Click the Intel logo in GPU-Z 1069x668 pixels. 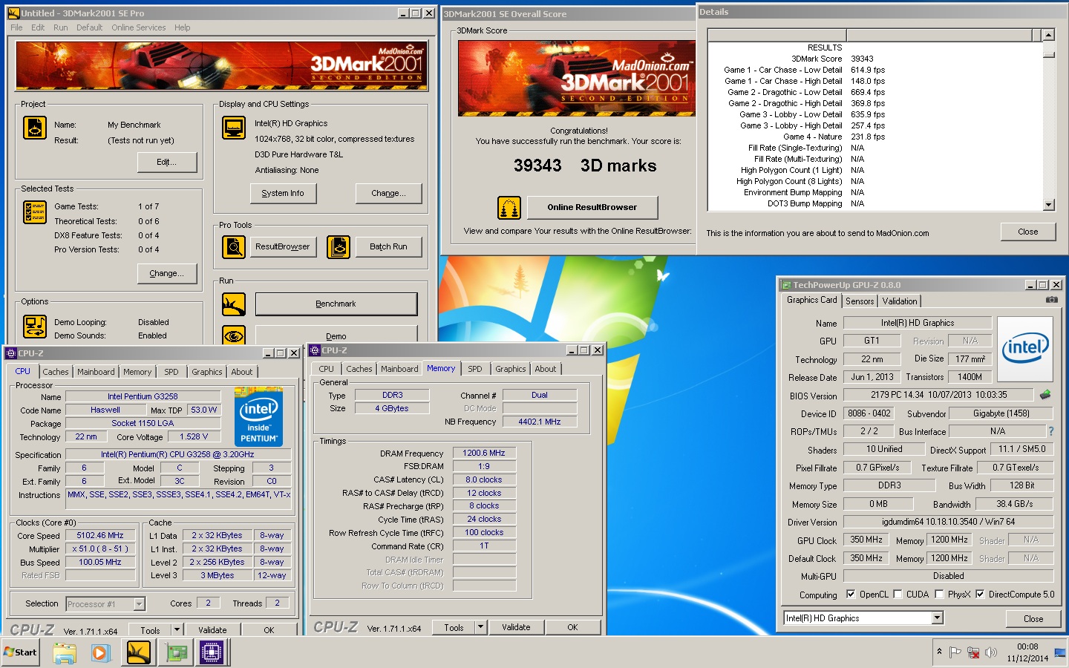coord(1025,348)
